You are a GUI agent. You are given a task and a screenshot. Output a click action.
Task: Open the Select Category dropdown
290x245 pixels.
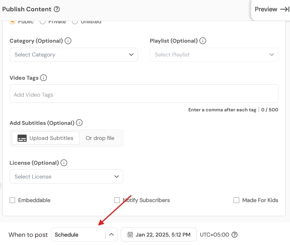coord(74,55)
